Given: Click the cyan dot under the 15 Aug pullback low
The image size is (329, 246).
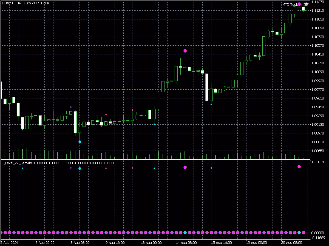Looking at the screenshot, I should pos(211,104).
